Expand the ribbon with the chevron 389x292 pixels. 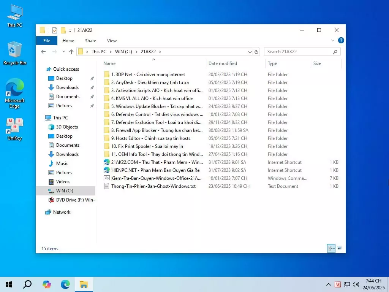[x=333, y=40]
